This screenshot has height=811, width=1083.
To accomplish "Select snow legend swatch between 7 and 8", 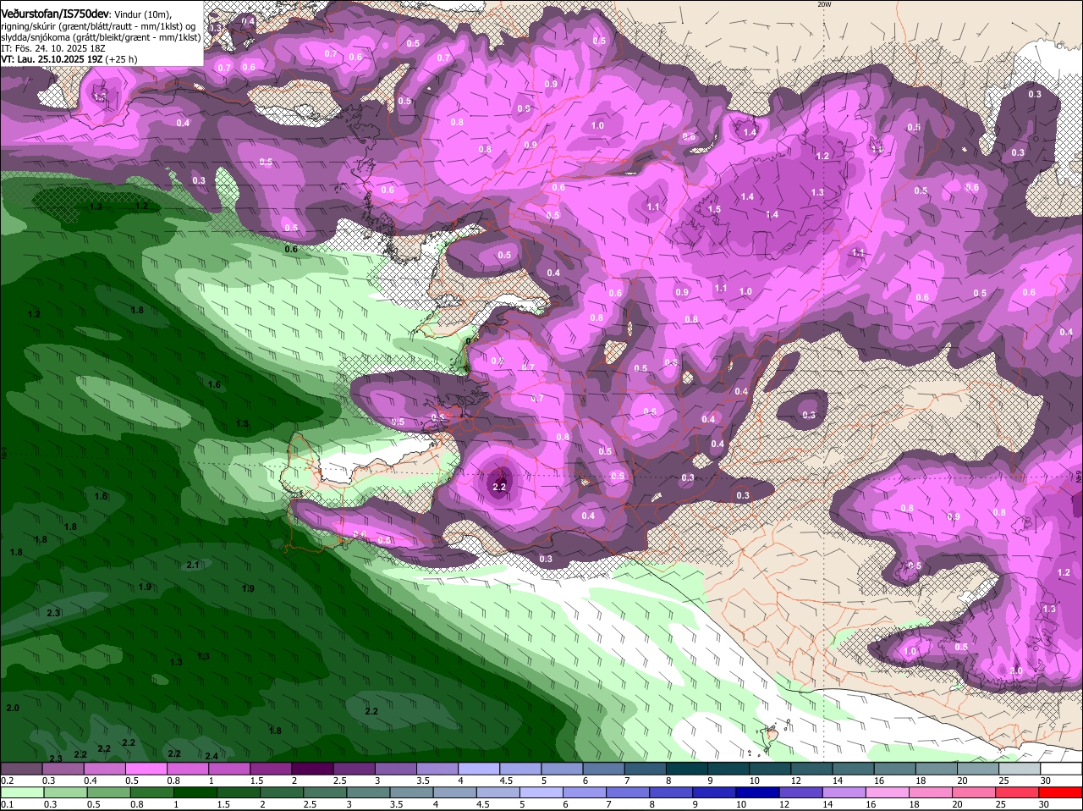I will [646, 769].
